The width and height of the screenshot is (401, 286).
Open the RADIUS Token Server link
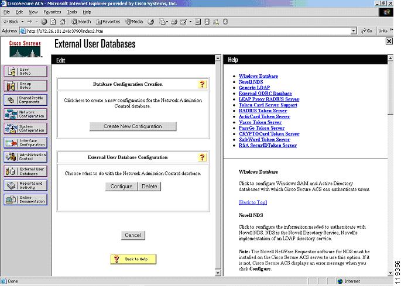(263, 111)
